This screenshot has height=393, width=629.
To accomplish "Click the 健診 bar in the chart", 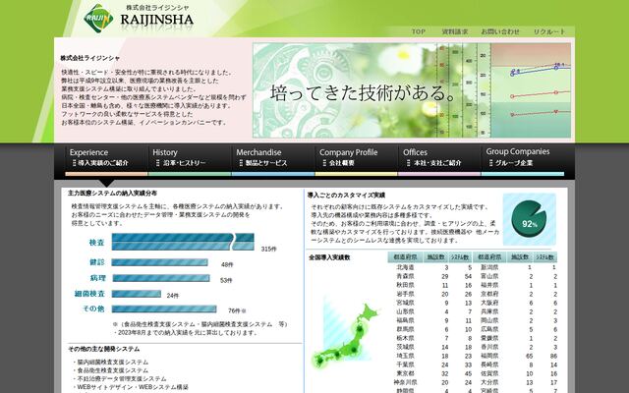I will pos(159,262).
